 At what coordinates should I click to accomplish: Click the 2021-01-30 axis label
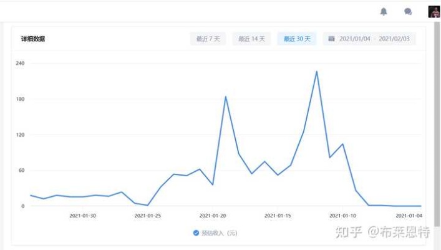point(82,216)
